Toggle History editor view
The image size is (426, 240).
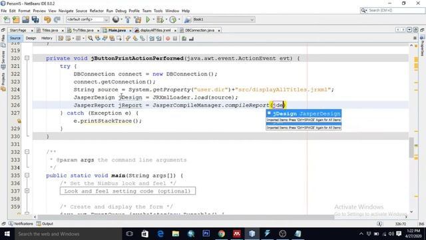(47, 39)
